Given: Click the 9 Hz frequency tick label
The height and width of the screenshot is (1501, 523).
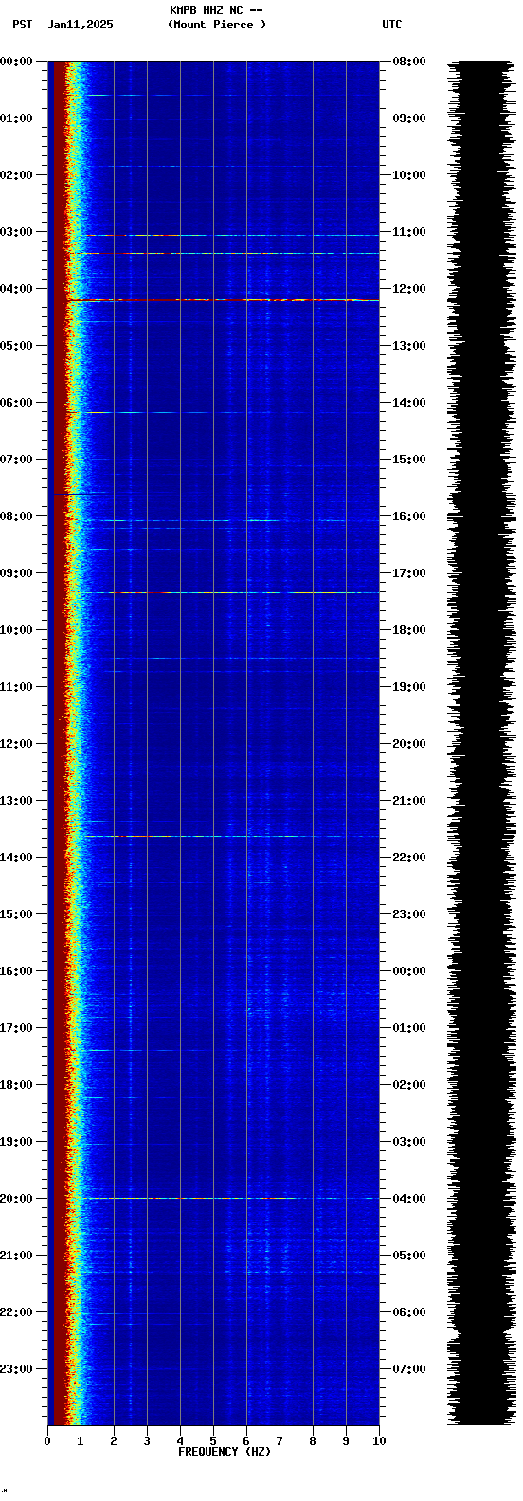Looking at the screenshot, I should pyautogui.click(x=346, y=1441).
